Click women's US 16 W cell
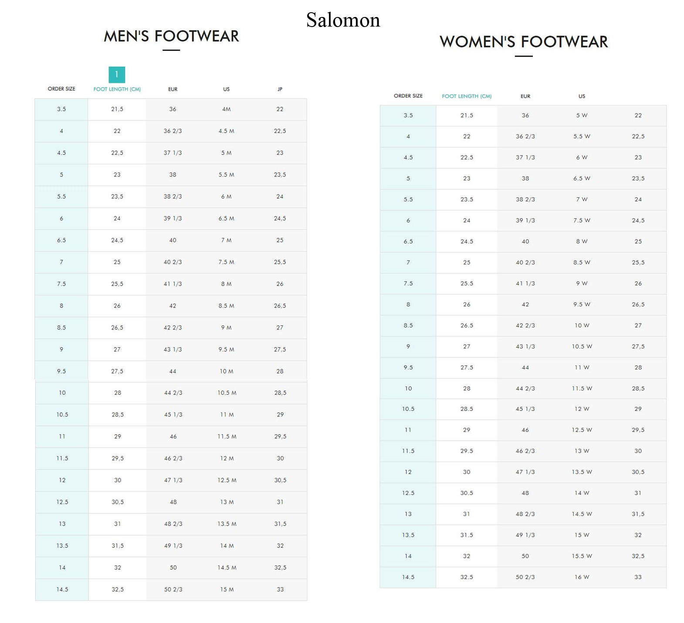 coord(582,577)
